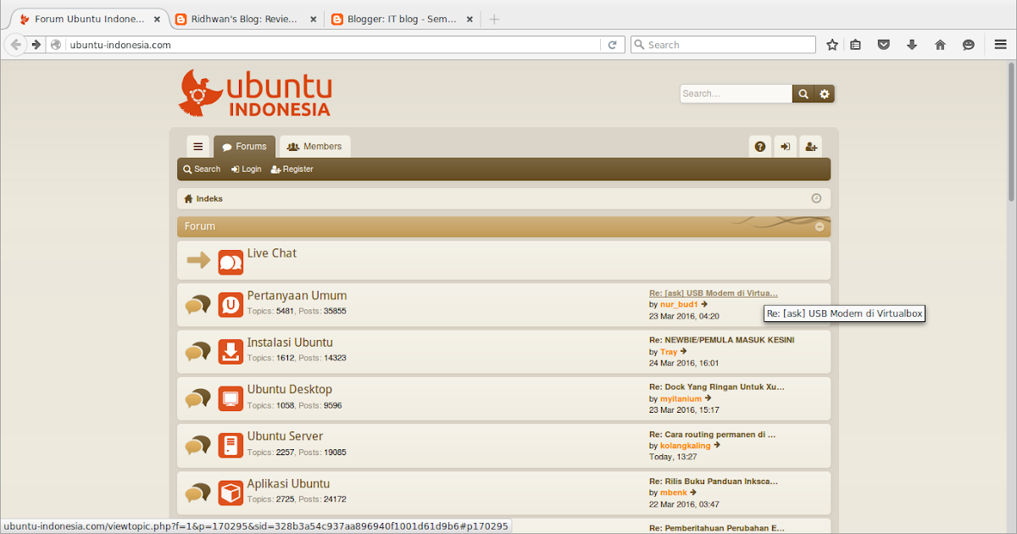1017x534 pixels.
Task: Open a new browser tab with the plus button
Action: (494, 17)
